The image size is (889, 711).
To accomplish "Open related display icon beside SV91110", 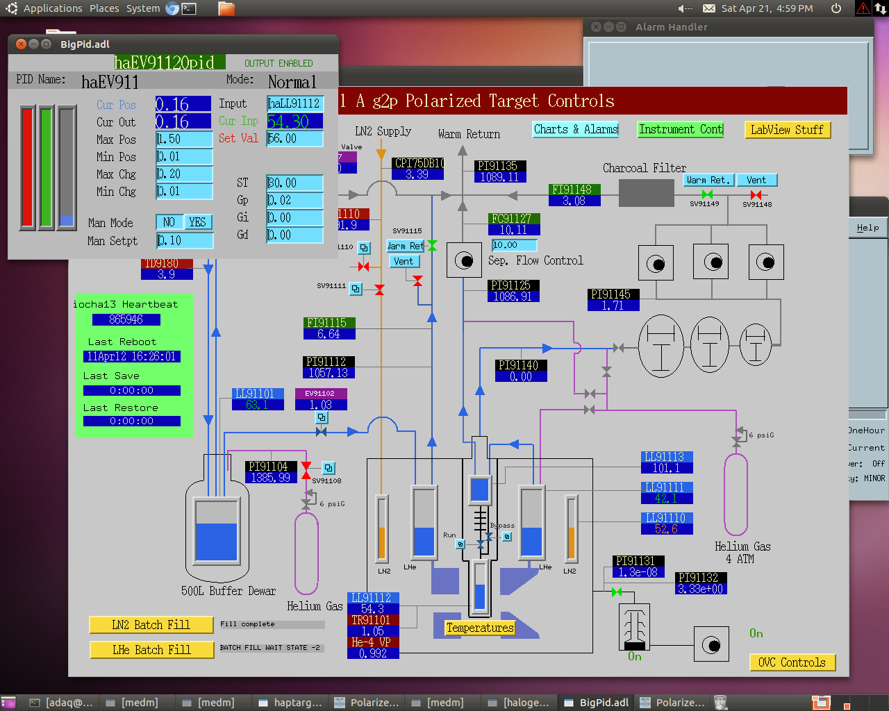I will (x=365, y=248).
